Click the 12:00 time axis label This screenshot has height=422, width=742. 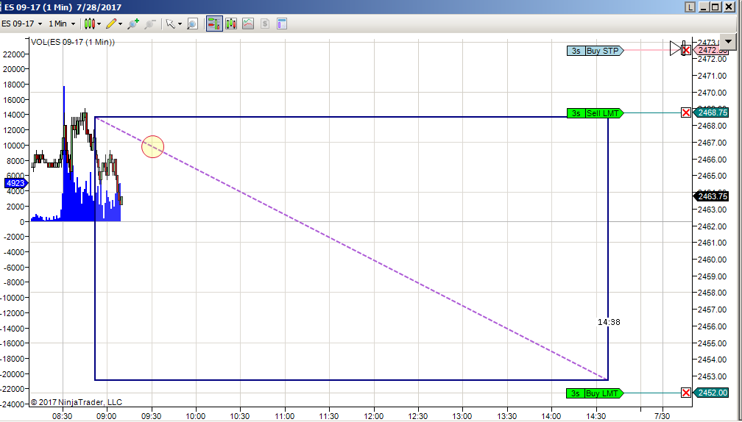tap(374, 416)
